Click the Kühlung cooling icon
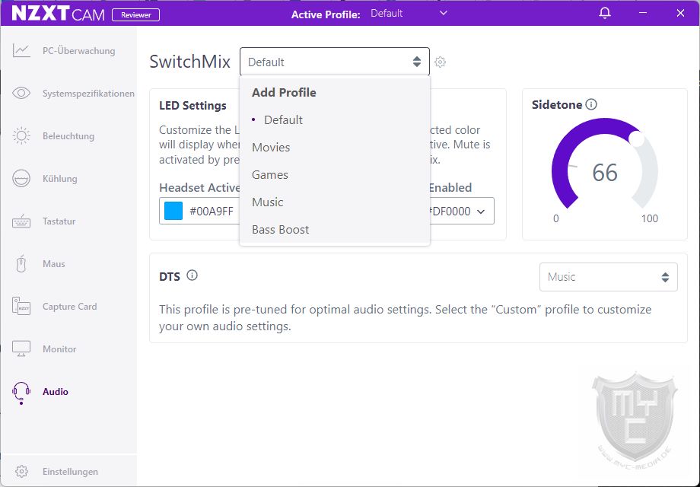This screenshot has width=700, height=487. pyautogui.click(x=21, y=179)
